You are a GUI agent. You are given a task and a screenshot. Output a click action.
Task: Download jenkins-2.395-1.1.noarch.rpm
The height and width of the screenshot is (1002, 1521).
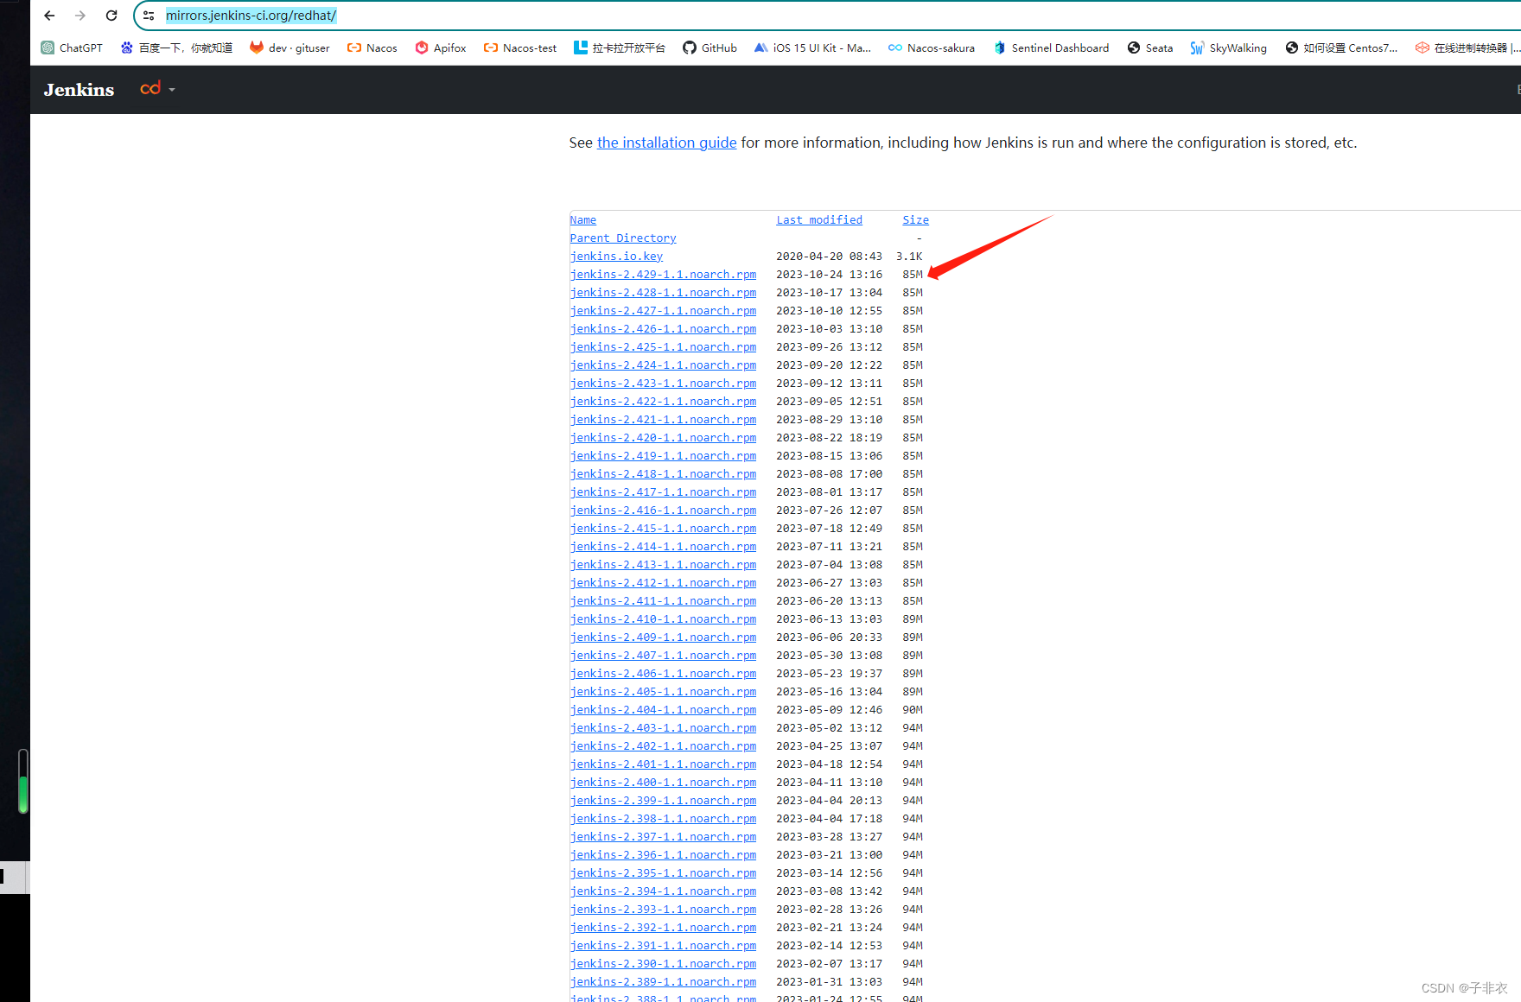click(x=663, y=873)
